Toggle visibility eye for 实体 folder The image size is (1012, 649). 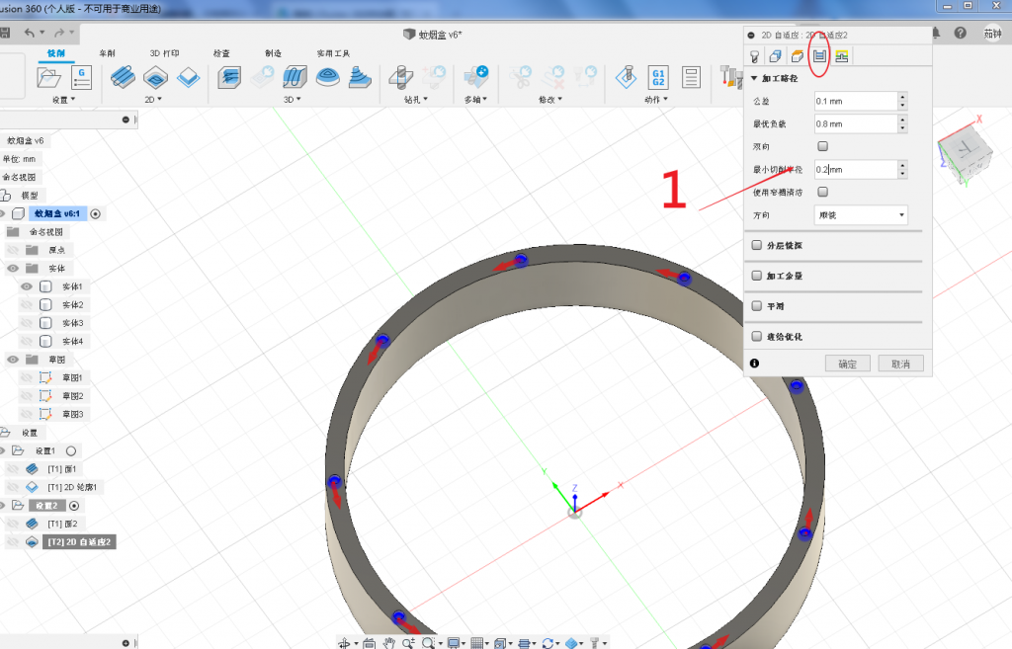pos(13,269)
